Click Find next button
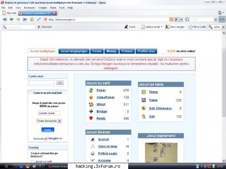226x169 pixels. 44,27
